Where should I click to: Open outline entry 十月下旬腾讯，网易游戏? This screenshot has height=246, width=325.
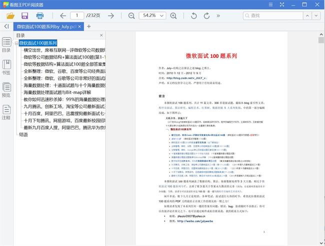coord(64,120)
